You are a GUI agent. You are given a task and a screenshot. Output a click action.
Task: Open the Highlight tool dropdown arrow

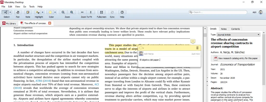pos(43,12)
